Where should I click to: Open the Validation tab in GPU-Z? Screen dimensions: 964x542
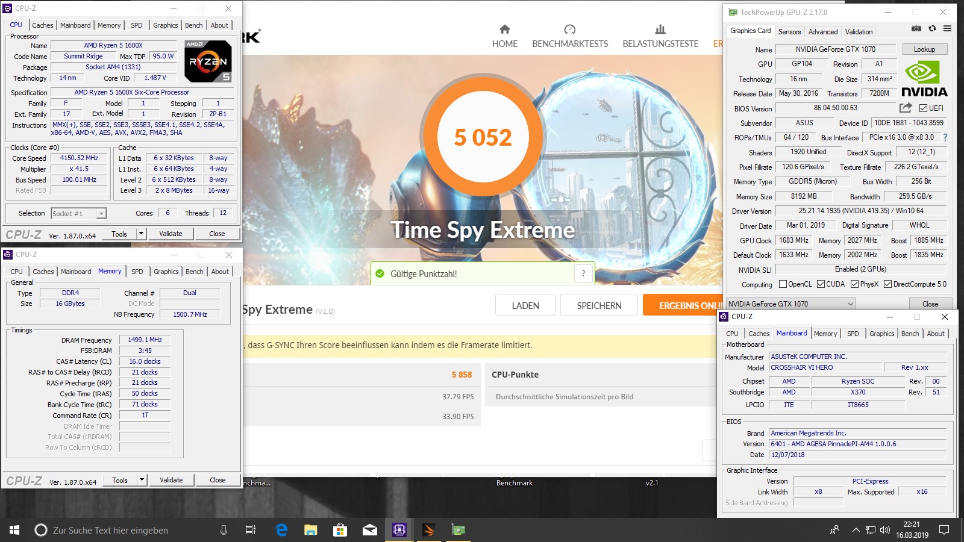(859, 32)
